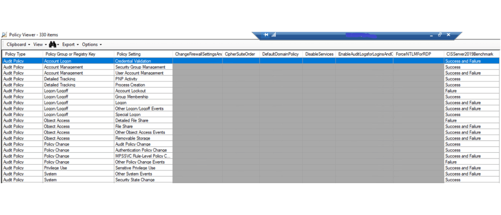Click the ForceNTLMForRDP column header
The height and width of the screenshot is (215, 501).
point(413,54)
